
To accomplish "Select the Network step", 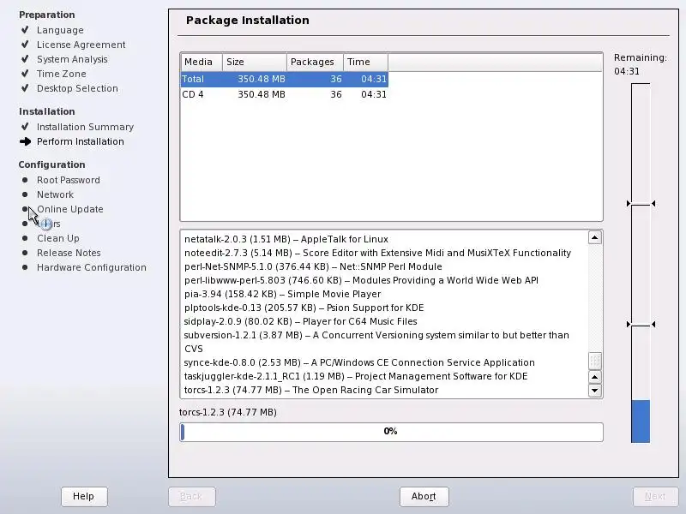I will (x=55, y=194).
